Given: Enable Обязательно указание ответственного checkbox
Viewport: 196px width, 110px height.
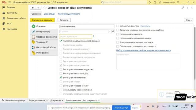Looking at the screenshot, I should [x=118, y=46].
